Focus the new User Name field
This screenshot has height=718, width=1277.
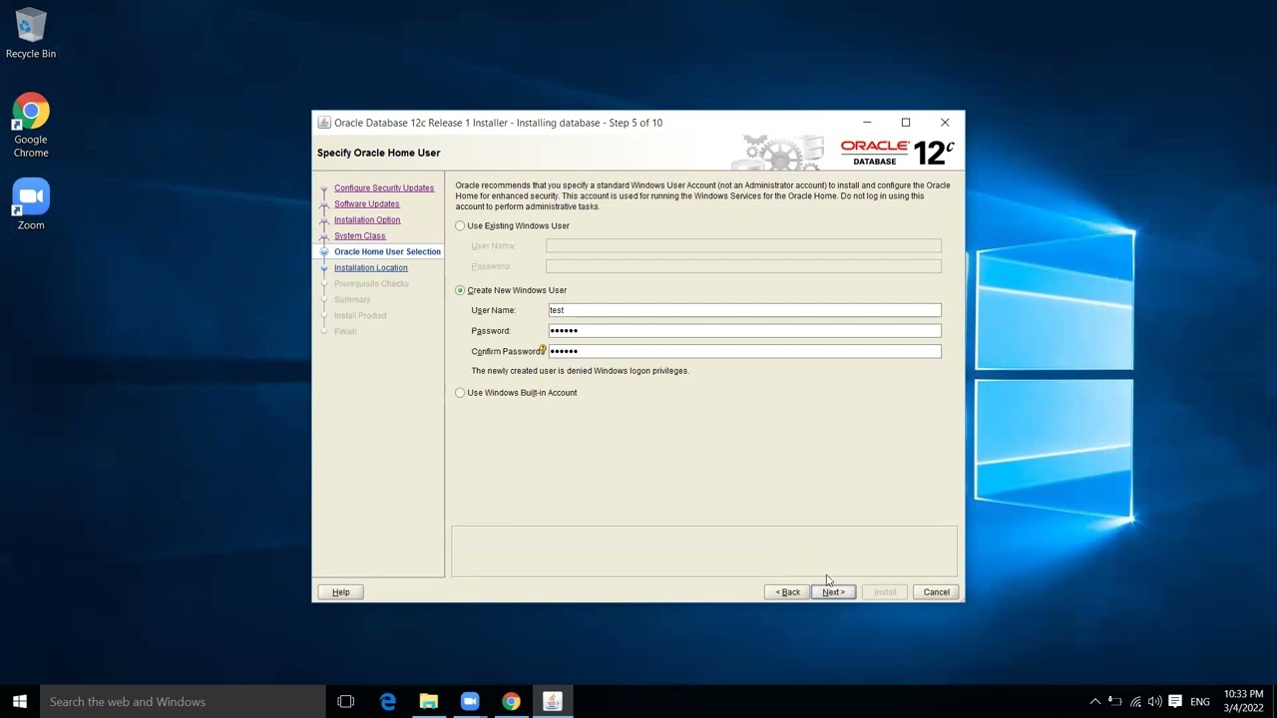pos(744,310)
